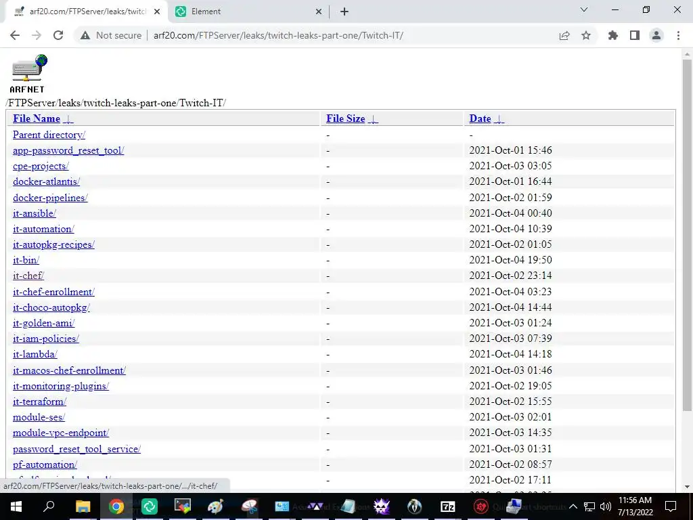Open the it-autopkg-recipes folder
The image size is (693, 520).
[54, 244]
